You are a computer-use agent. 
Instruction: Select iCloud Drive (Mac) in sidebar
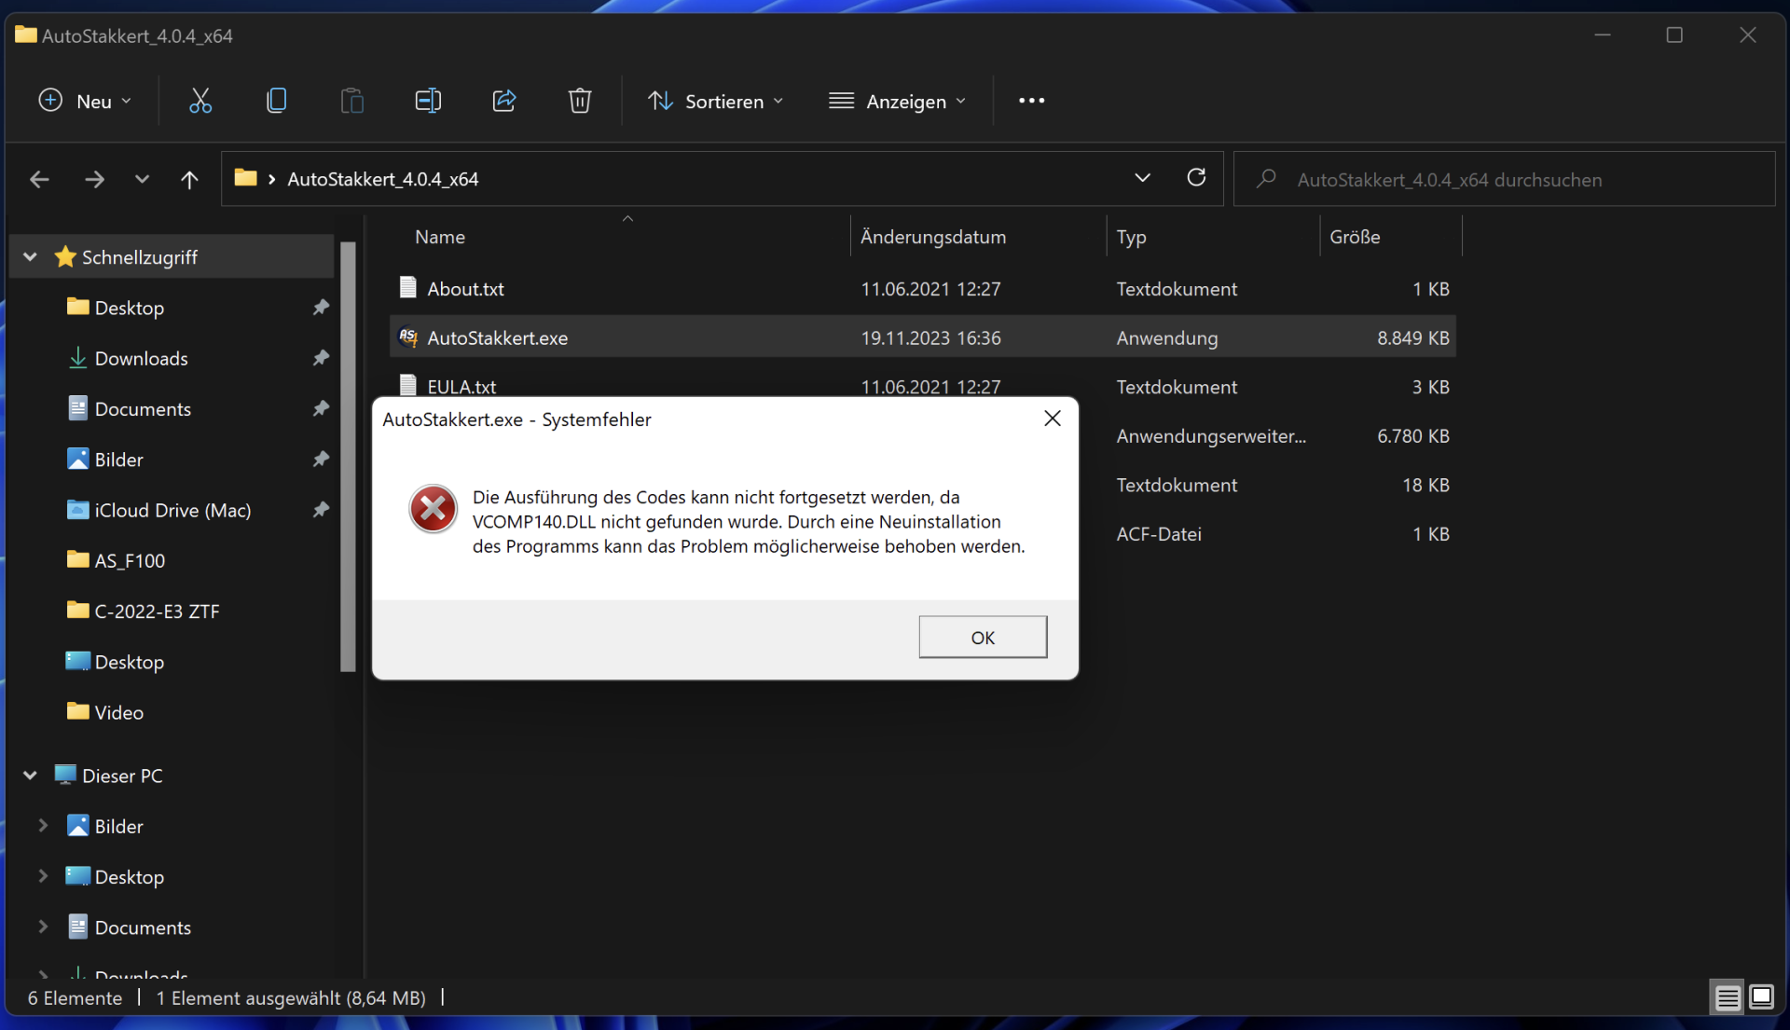tap(172, 510)
